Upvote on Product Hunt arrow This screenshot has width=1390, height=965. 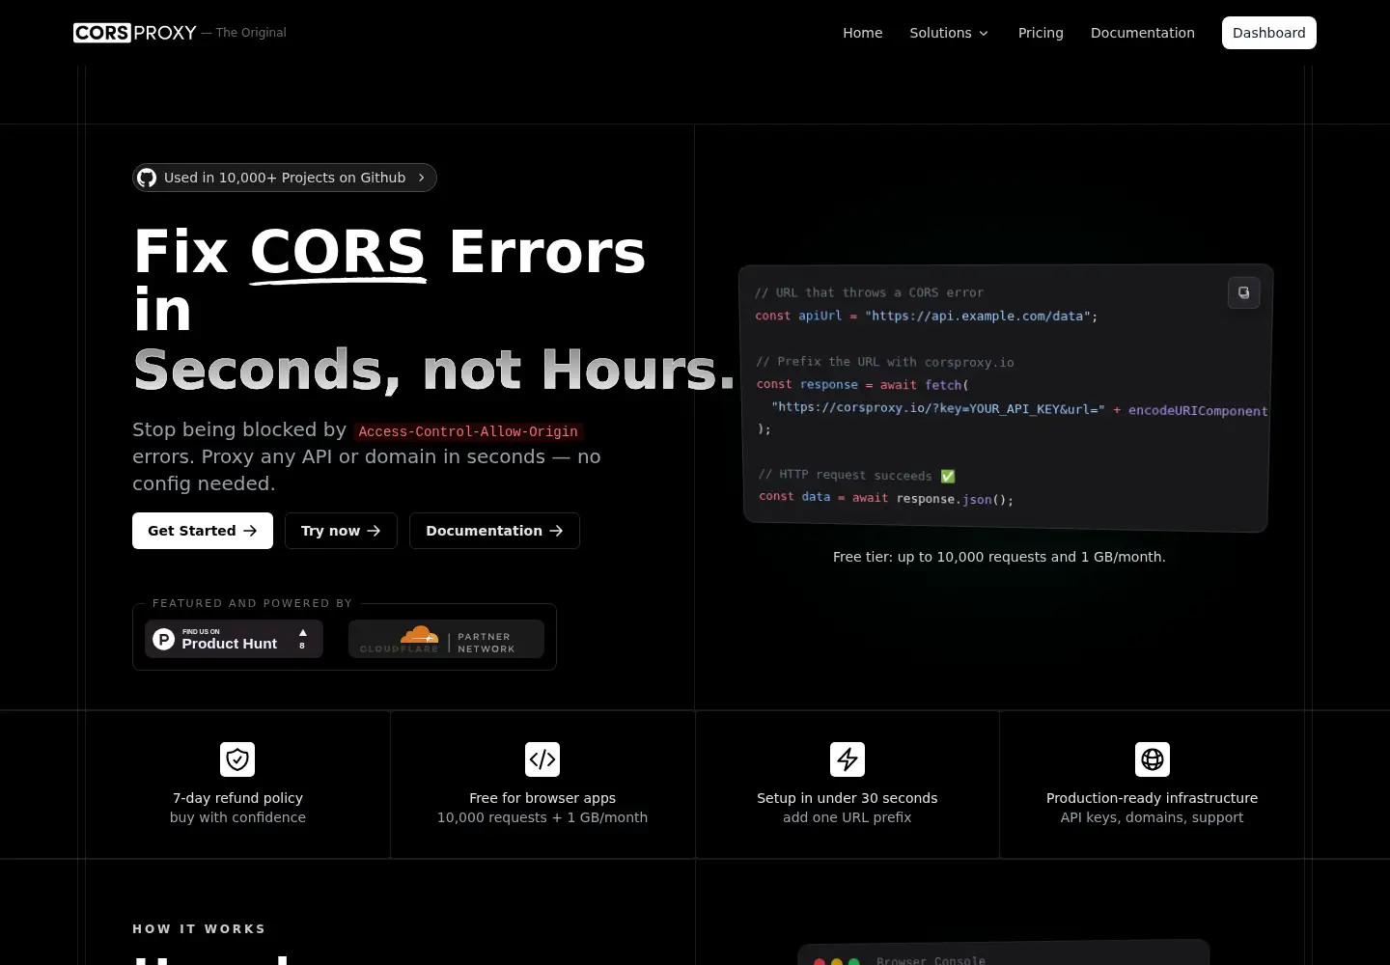point(302,633)
